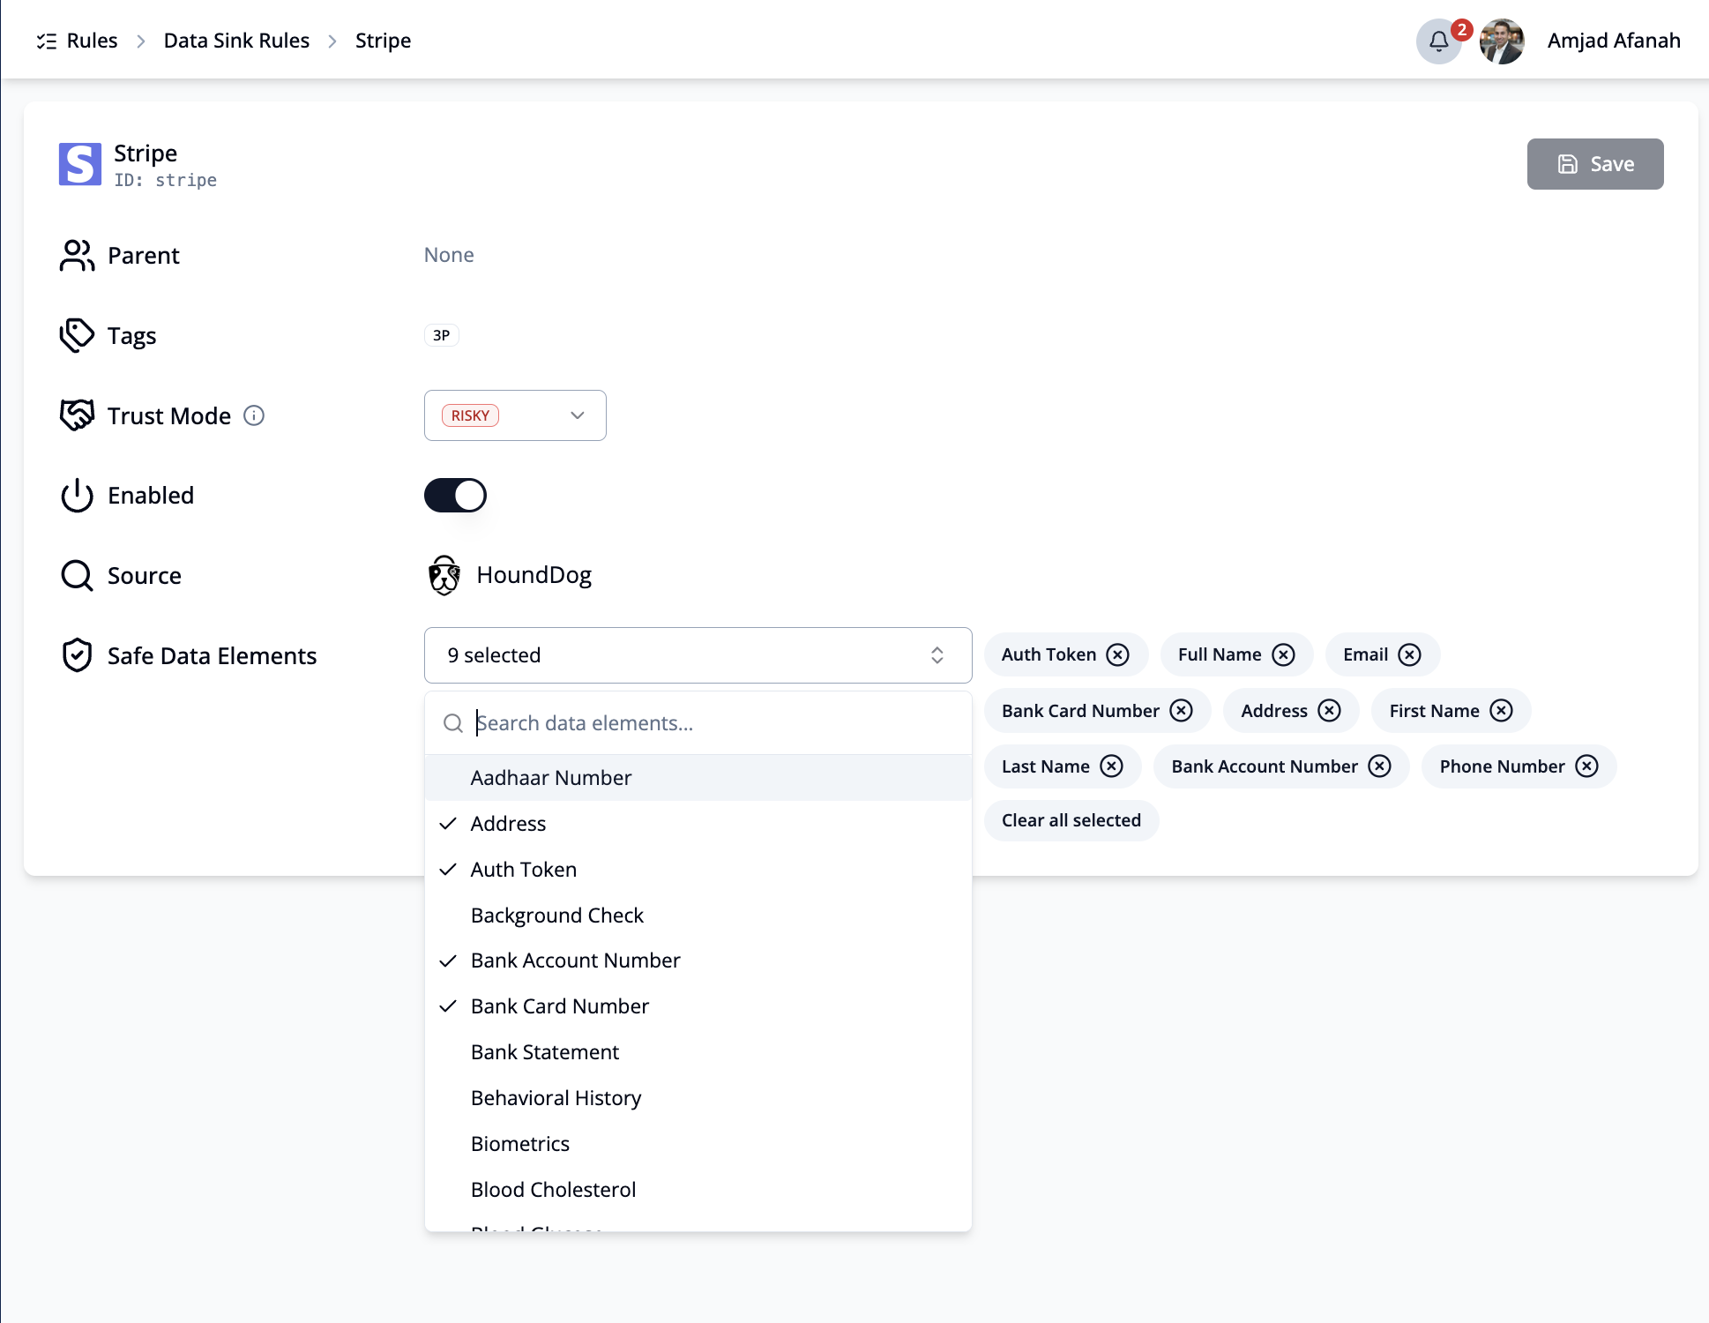Select Behavioral History option
Image resolution: width=1709 pixels, height=1323 pixels.
click(698, 1098)
